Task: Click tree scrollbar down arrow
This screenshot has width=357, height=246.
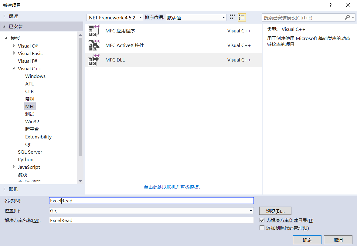Action: (x=80, y=181)
